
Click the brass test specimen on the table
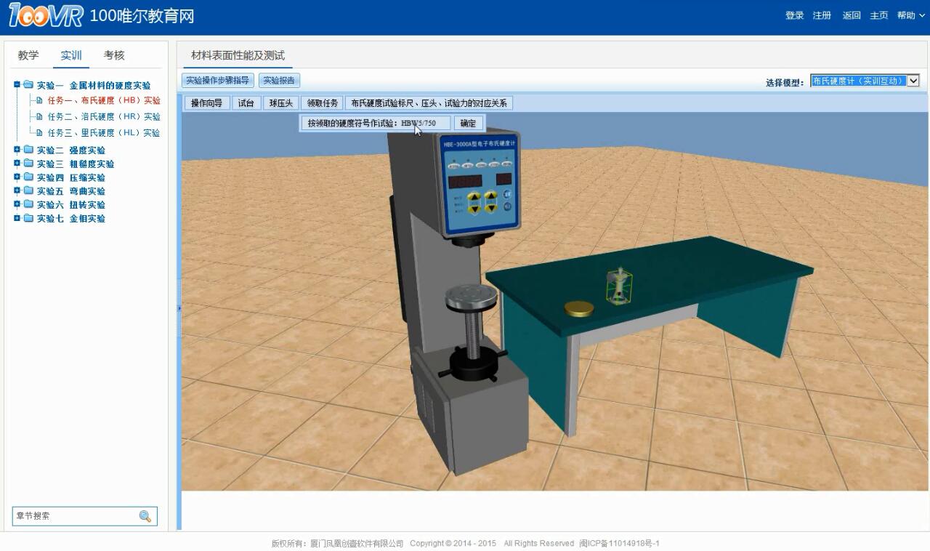tap(579, 309)
